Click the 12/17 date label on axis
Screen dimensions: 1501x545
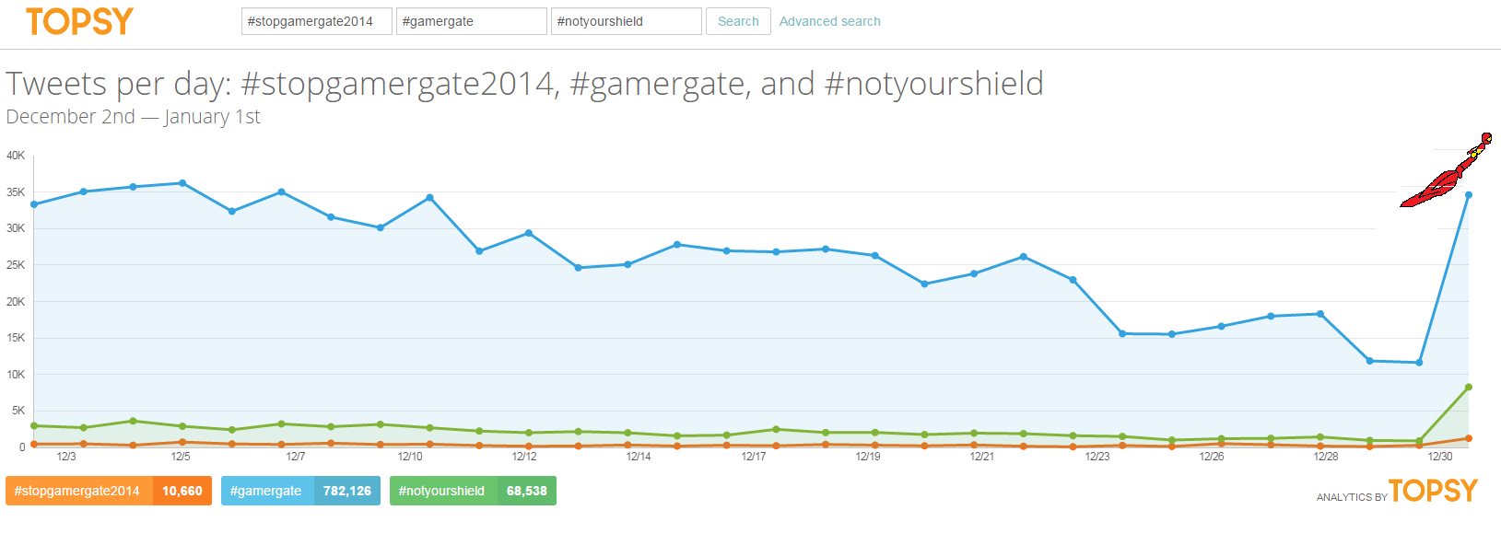[754, 457]
